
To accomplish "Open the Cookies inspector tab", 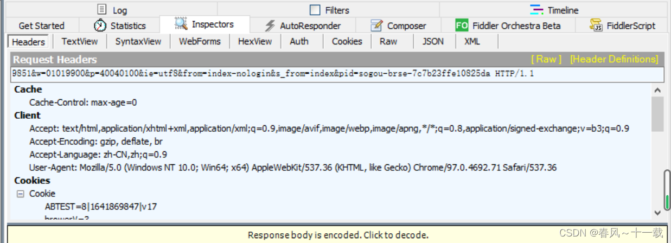I will click(347, 41).
